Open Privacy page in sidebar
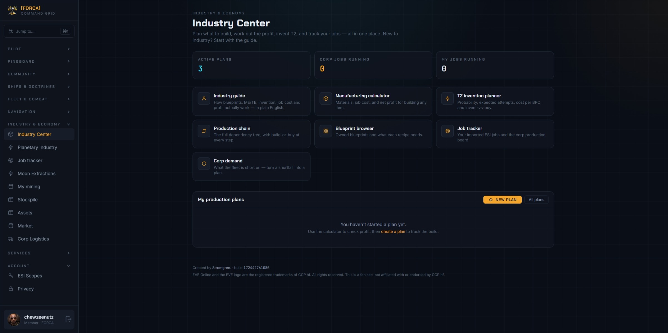 pos(39,289)
